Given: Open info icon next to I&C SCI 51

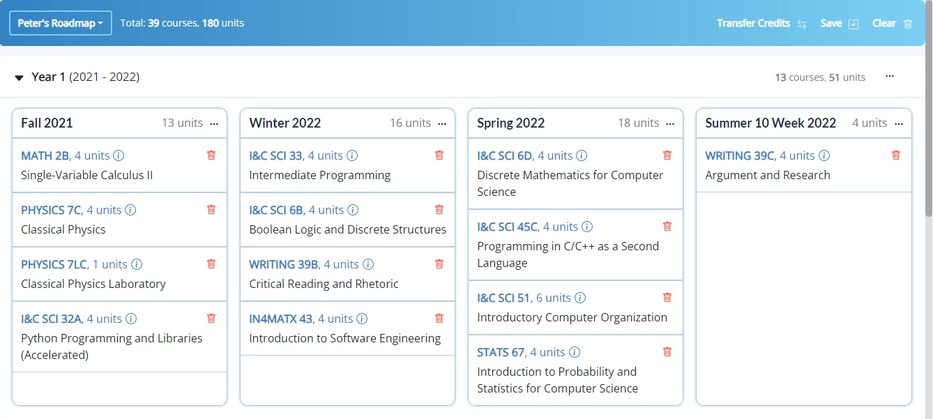Looking at the screenshot, I should [x=580, y=298].
